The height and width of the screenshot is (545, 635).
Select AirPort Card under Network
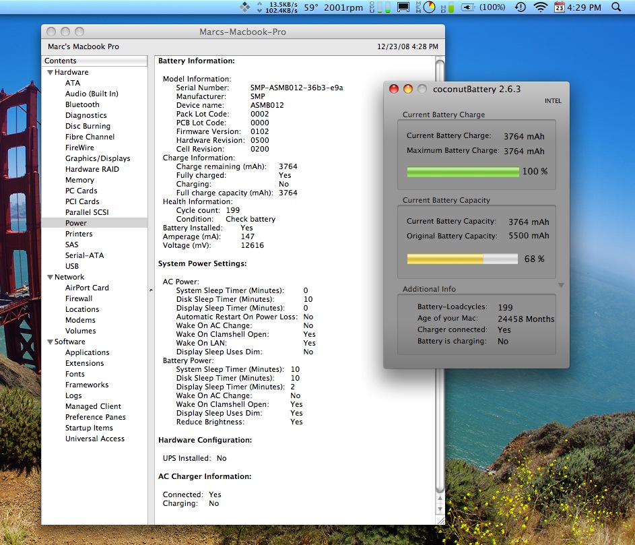(87, 288)
